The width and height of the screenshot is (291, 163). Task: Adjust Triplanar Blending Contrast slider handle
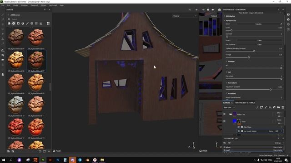pos(254,51)
